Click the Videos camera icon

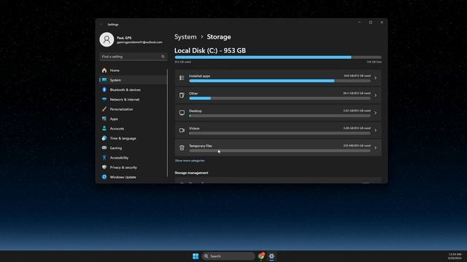(182, 130)
